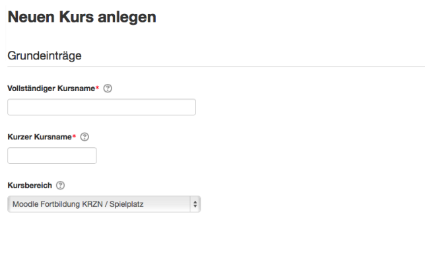Click up-down arrows of Kursbereich selector
The width and height of the screenshot is (429, 253).
click(x=195, y=204)
